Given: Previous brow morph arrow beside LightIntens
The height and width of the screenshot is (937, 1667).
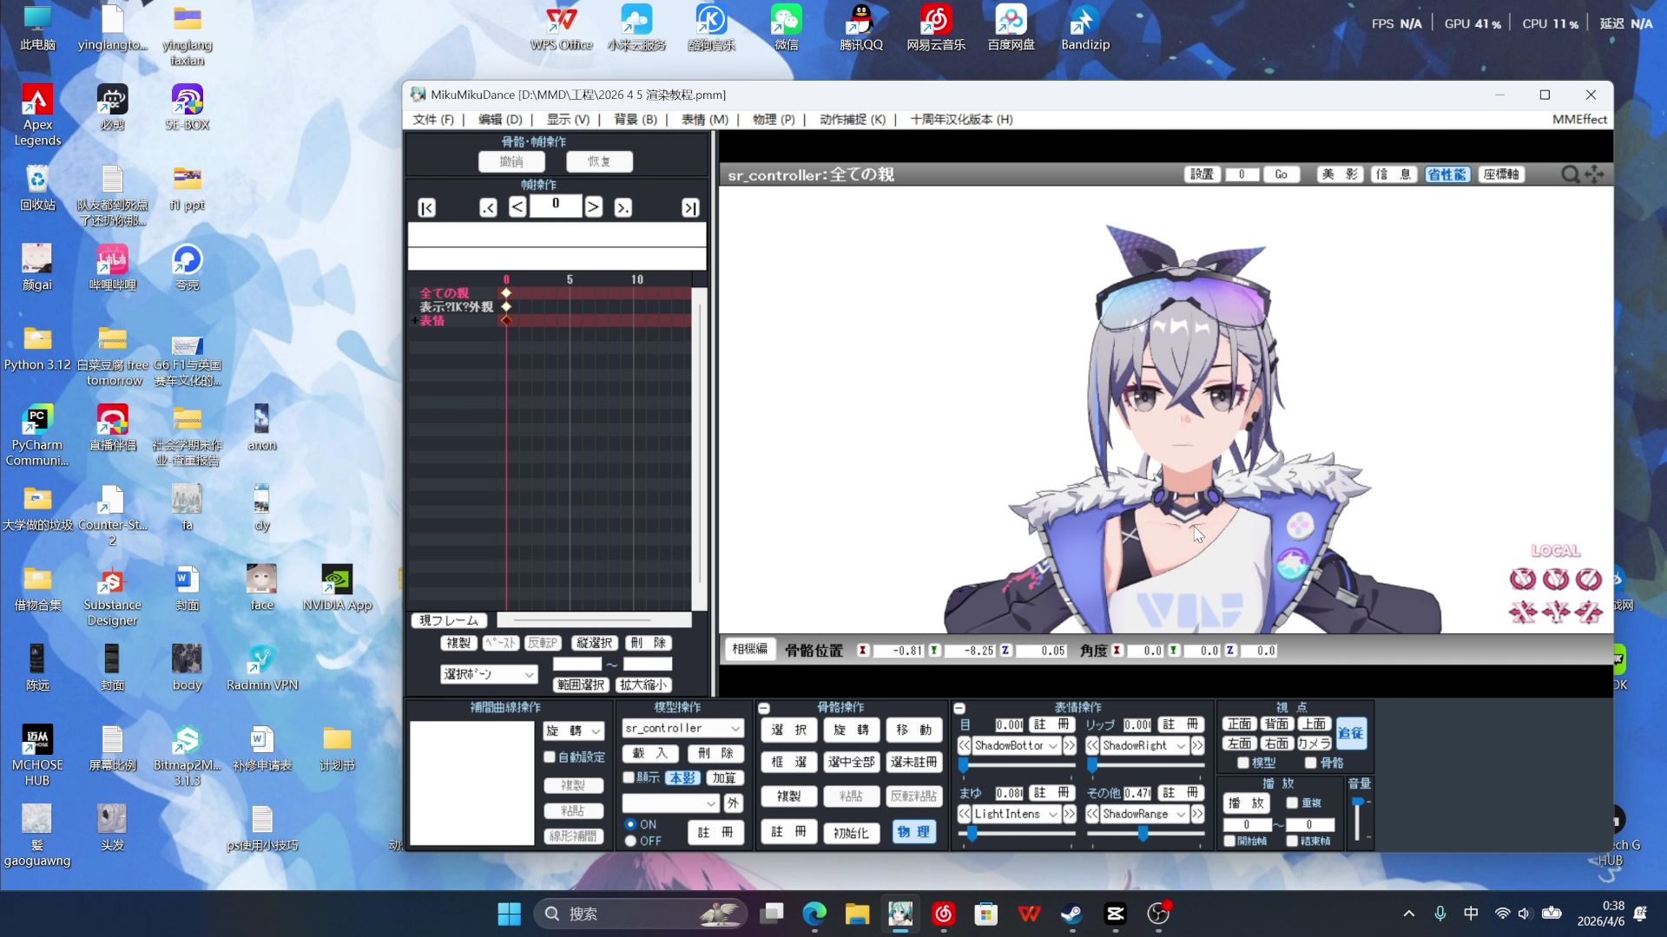Looking at the screenshot, I should pyautogui.click(x=964, y=814).
